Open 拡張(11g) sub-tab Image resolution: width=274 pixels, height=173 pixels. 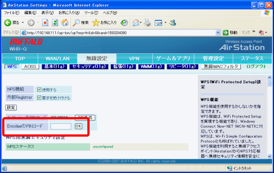click(123, 67)
